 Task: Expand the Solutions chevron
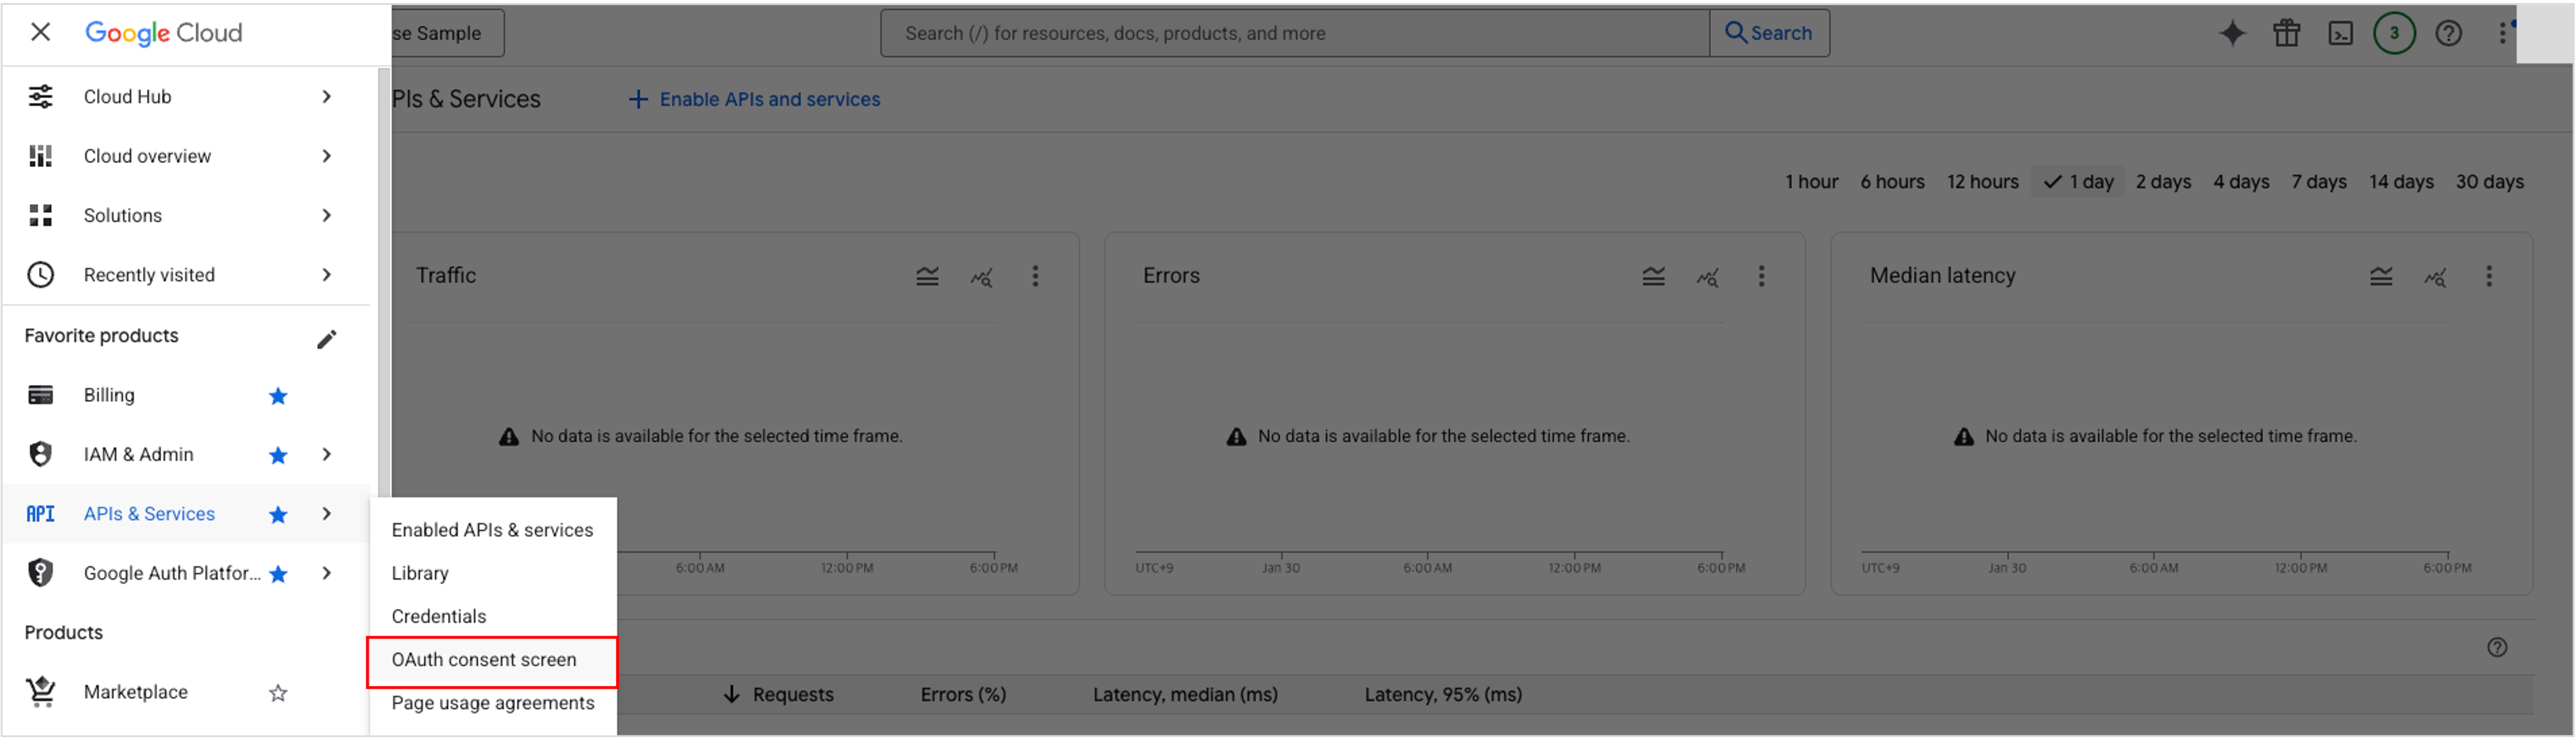327,215
